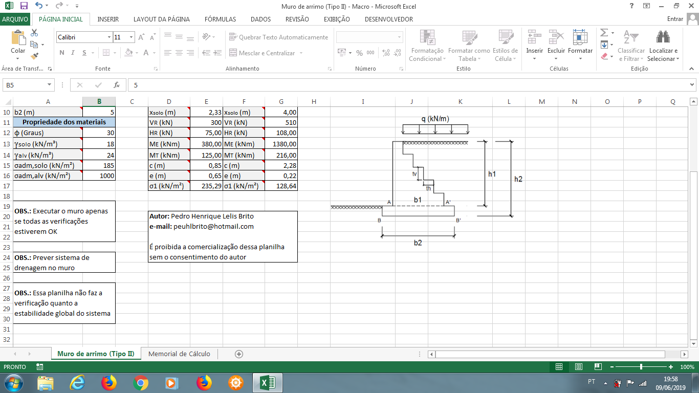Click the increase decimal places icon

(x=386, y=53)
